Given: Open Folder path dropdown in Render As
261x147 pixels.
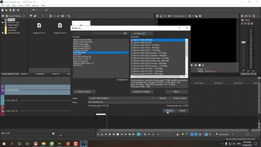Looking at the screenshot, I should point(153,98).
